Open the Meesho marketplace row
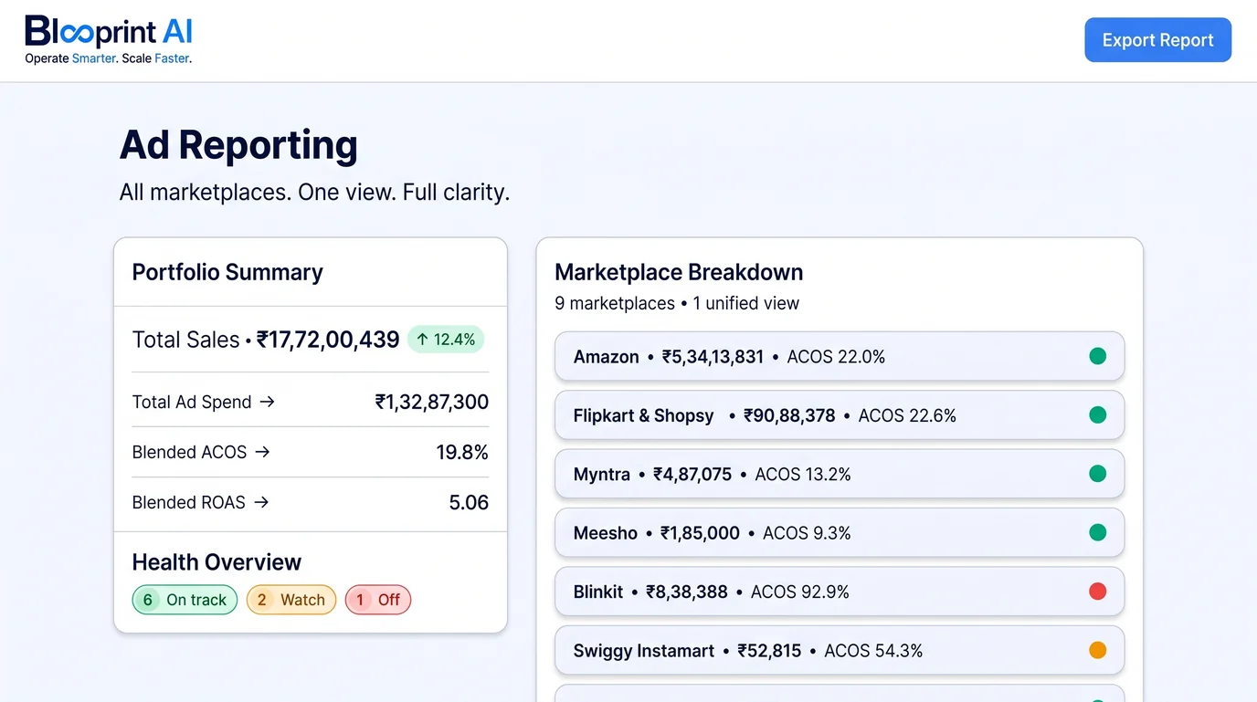This screenshot has height=702, width=1257. click(x=840, y=532)
